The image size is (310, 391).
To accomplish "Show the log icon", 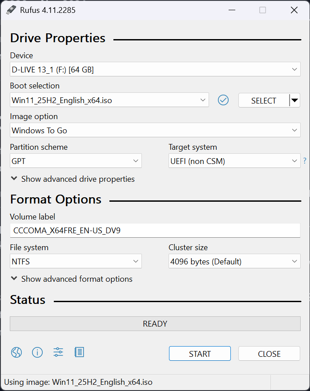I will pyautogui.click(x=79, y=353).
